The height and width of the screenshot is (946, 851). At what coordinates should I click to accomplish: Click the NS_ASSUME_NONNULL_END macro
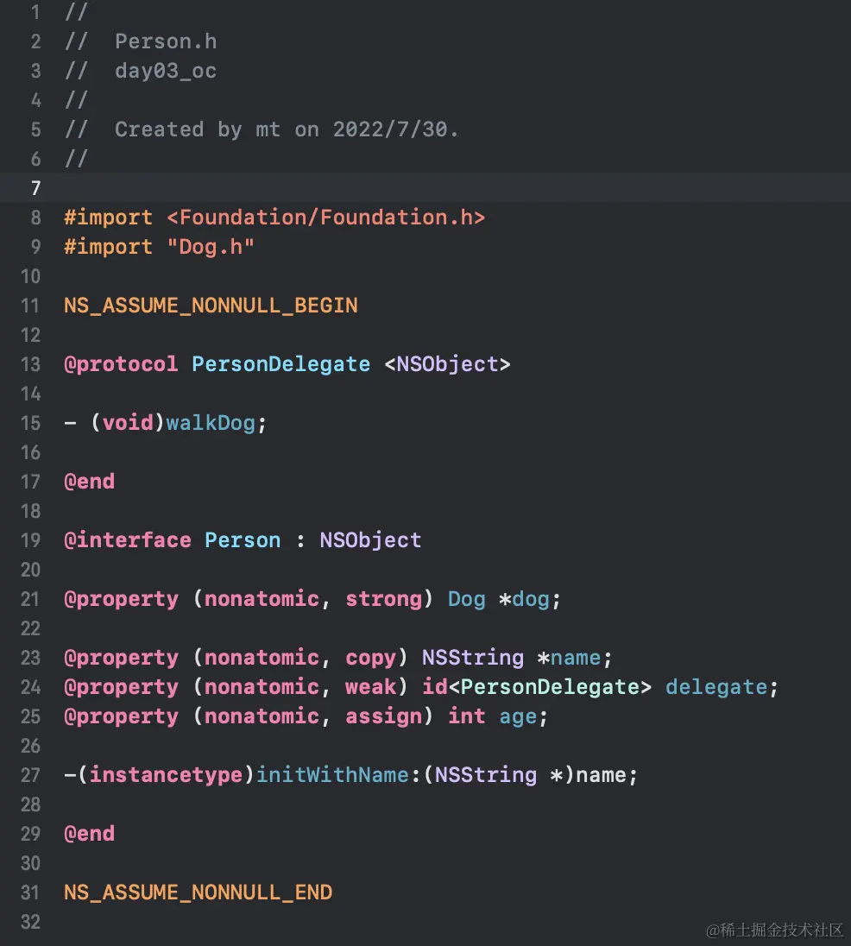click(198, 892)
